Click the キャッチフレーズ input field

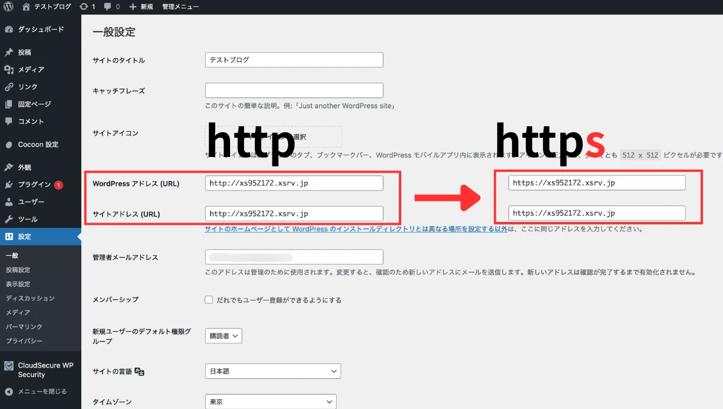[294, 91]
